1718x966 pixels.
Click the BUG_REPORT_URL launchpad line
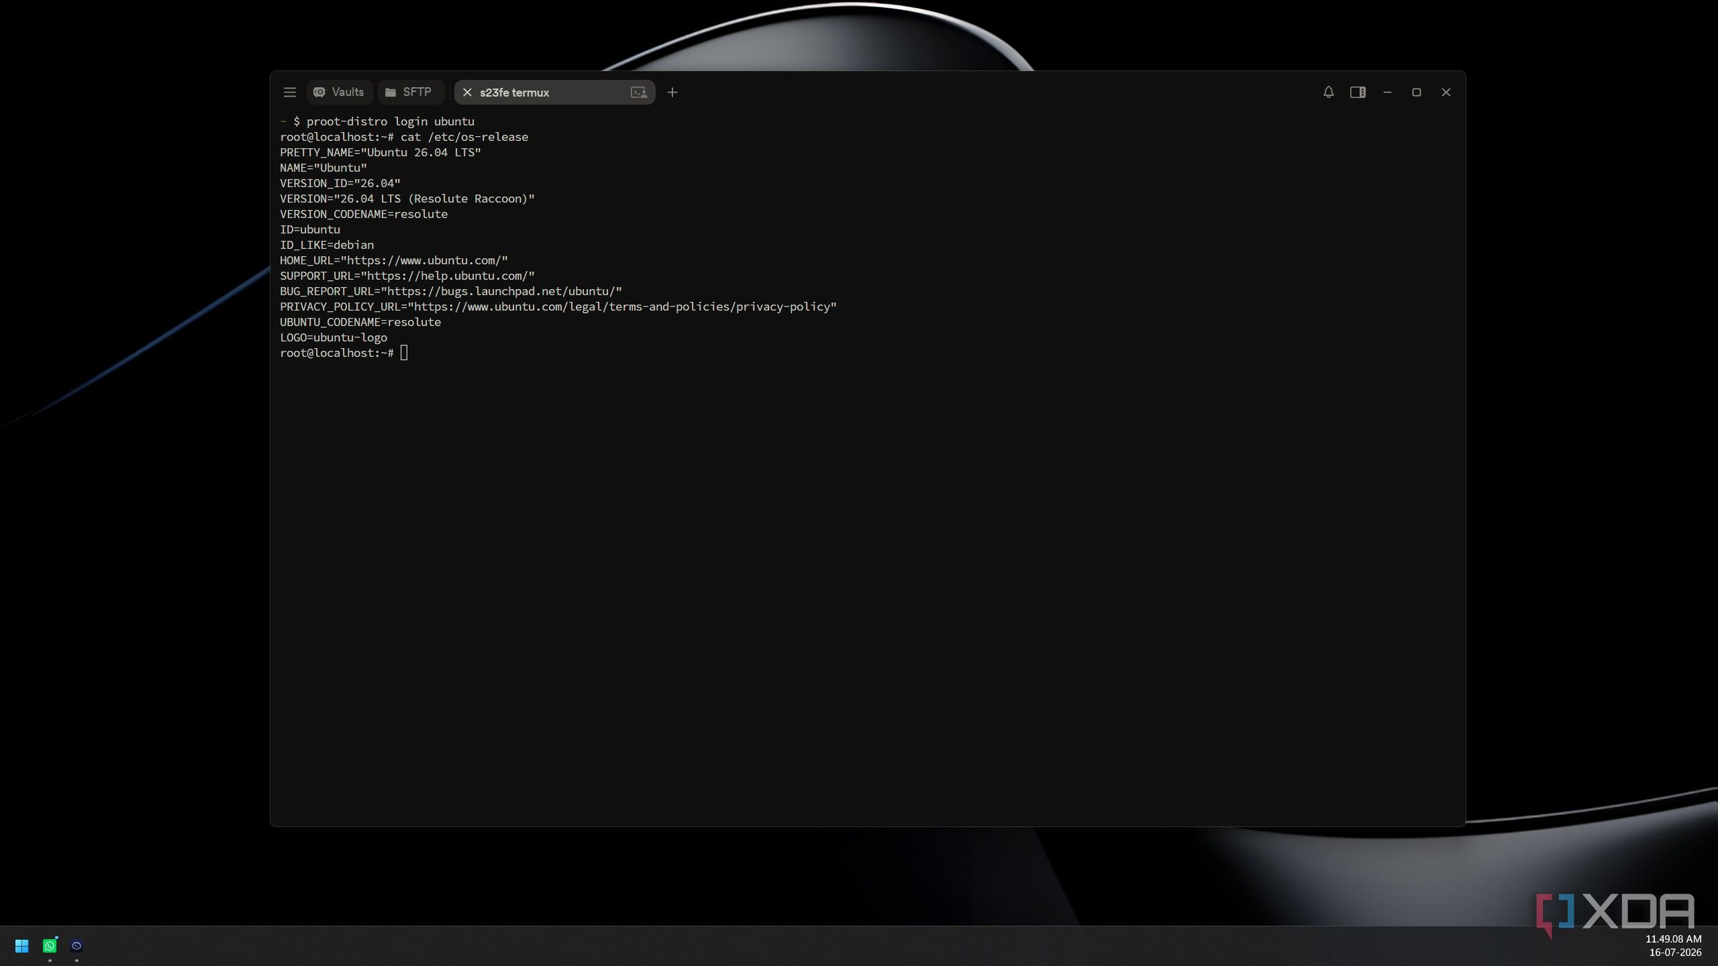tap(451, 291)
